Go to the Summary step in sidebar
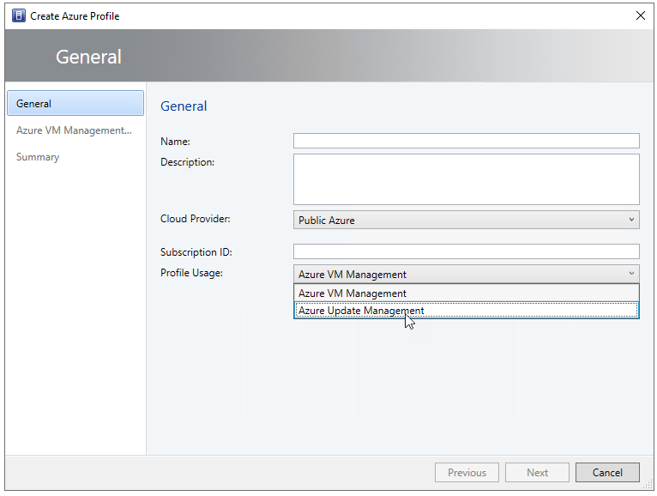Image resolution: width=657 pixels, height=496 pixels. click(38, 157)
